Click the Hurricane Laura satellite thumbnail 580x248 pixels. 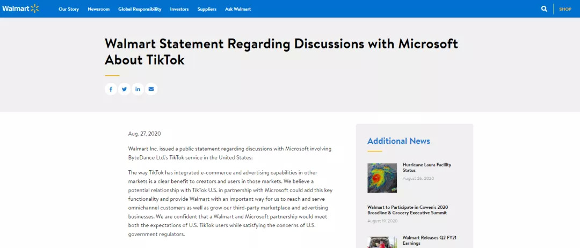(x=382, y=178)
